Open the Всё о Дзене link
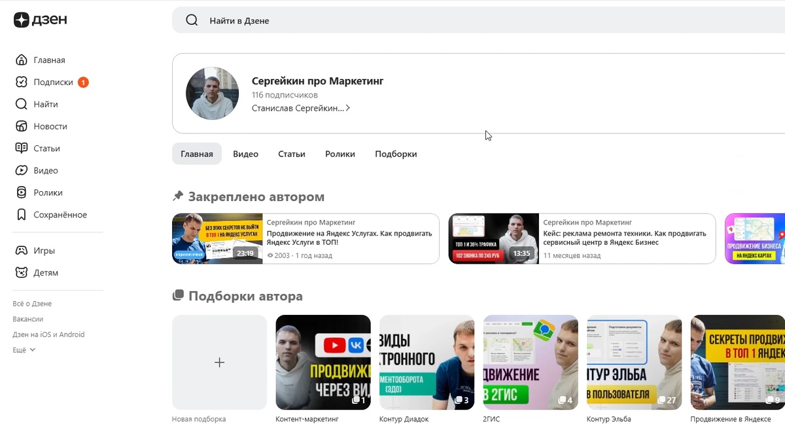Viewport: 785px width, 432px height. point(32,304)
